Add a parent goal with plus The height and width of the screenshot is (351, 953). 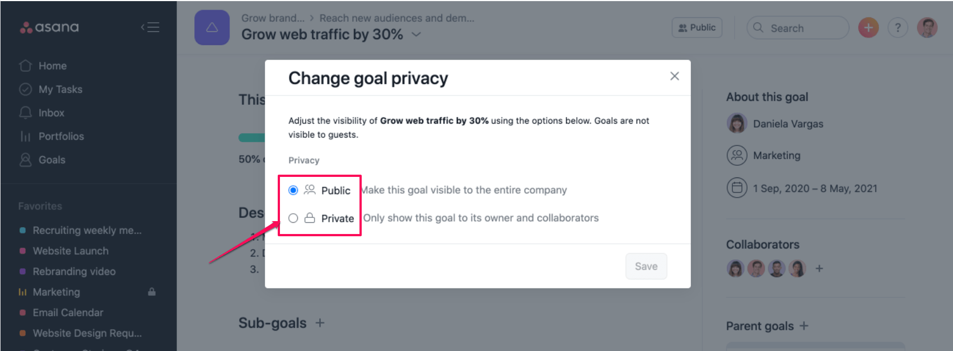(804, 326)
